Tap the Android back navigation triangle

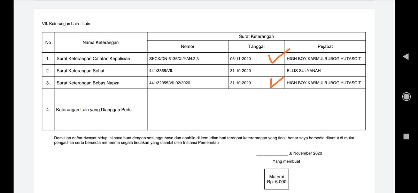click(406, 56)
